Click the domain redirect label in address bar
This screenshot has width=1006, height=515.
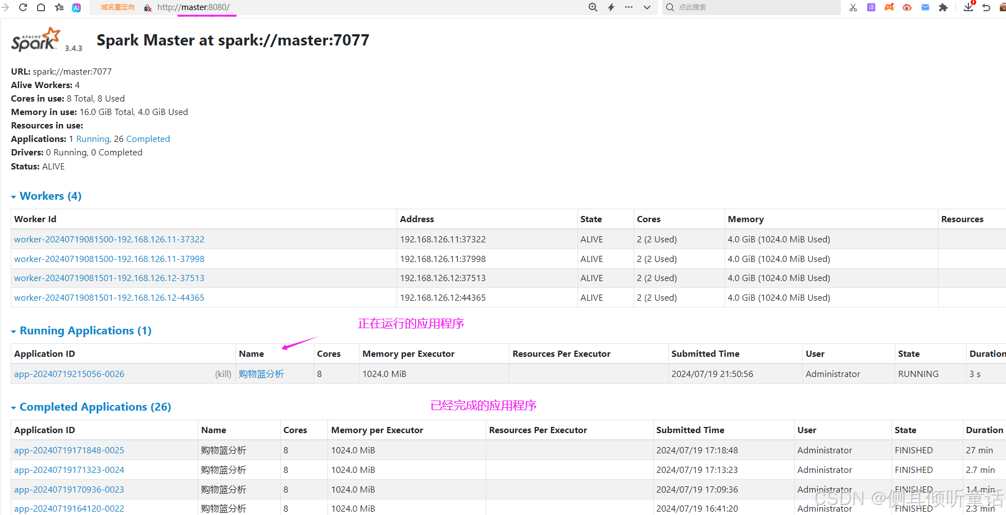tap(118, 7)
